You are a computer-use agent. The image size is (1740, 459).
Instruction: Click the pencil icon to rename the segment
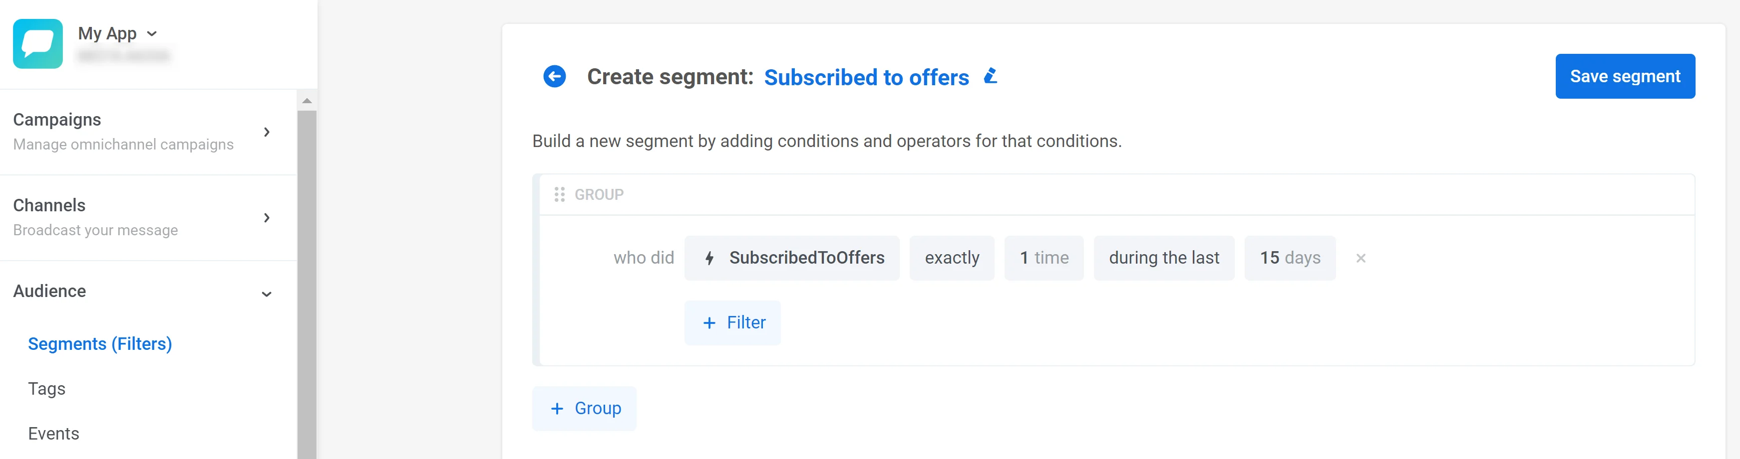click(990, 76)
